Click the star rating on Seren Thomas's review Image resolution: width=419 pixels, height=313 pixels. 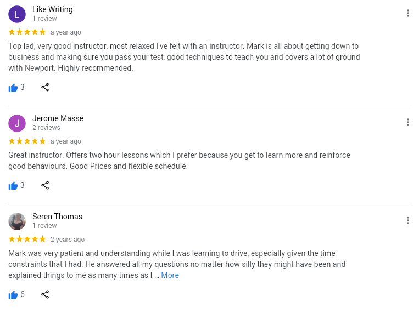27,239
